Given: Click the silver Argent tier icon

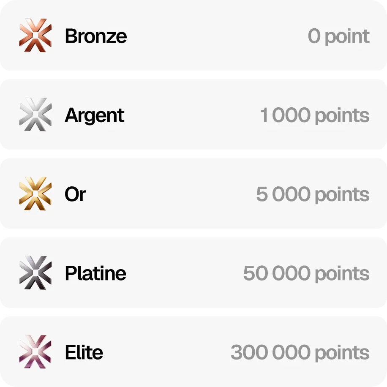Looking at the screenshot, I should (x=35, y=114).
